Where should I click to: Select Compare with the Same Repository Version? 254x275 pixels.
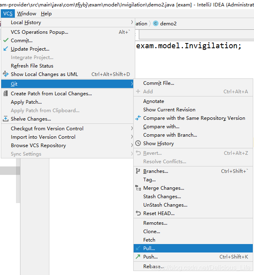coord(193,118)
